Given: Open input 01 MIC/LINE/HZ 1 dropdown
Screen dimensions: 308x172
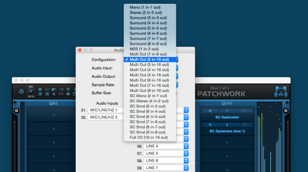Looking at the screenshot, I should (106, 110).
